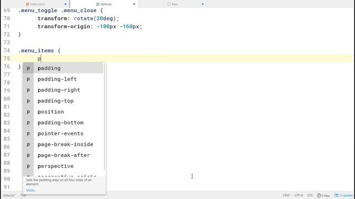The width and height of the screenshot is (355, 199).
Task: Open the 0 files indicator
Action: 323,195
